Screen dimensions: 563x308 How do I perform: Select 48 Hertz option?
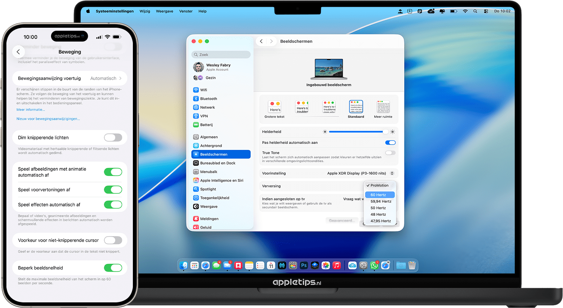click(379, 214)
